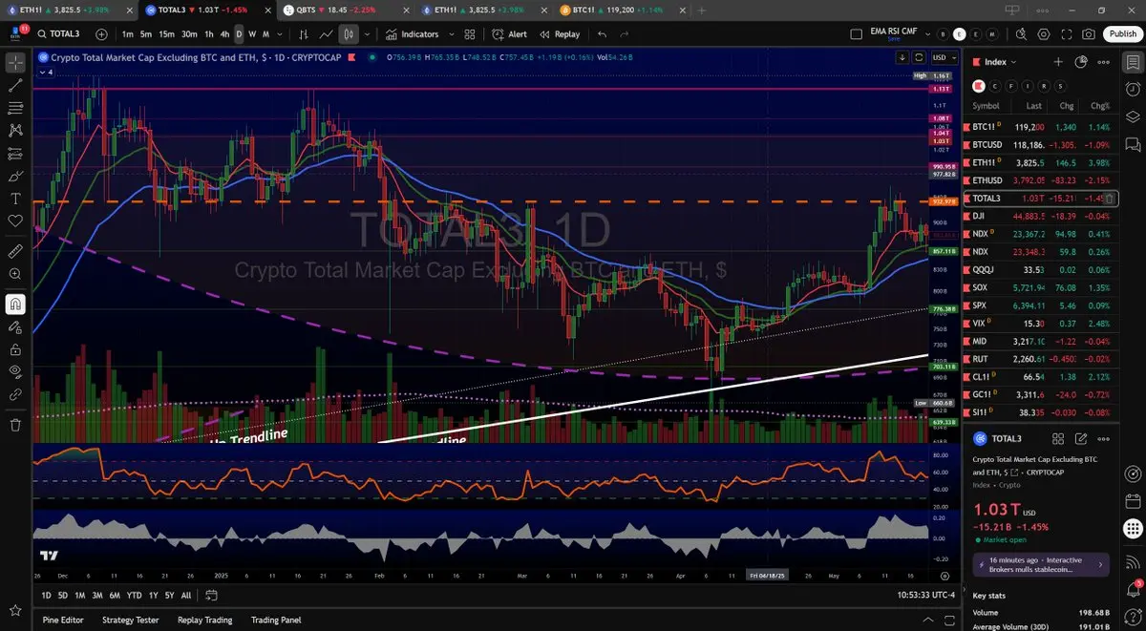Toggle the auto-scale button beside USD
Screen dimensions: 1146x631
click(917, 57)
